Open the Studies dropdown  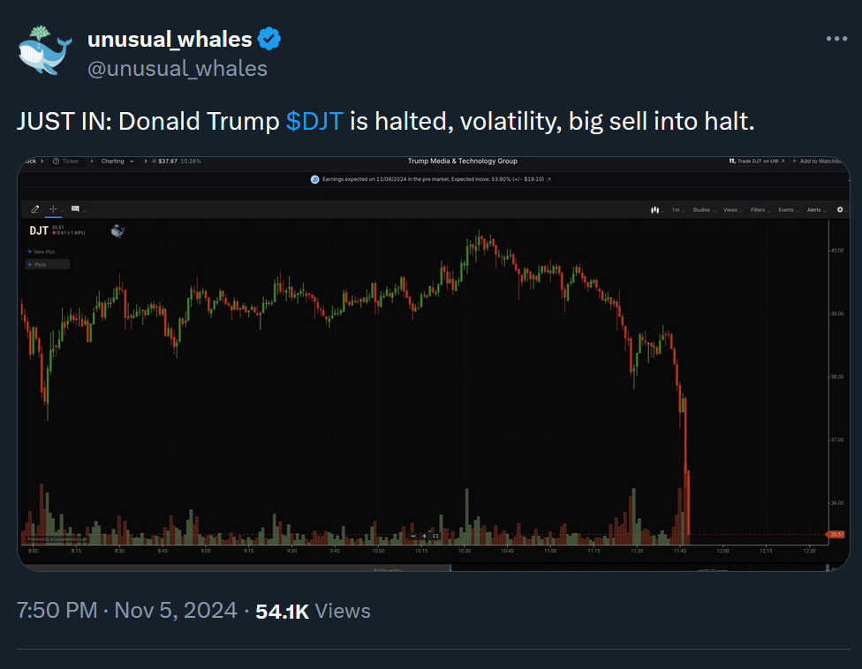click(703, 210)
